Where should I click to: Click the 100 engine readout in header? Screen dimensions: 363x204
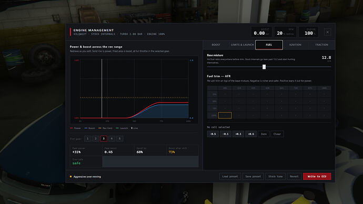[x=309, y=33]
